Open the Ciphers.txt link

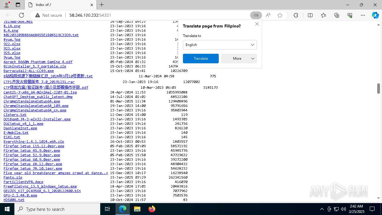15,115
